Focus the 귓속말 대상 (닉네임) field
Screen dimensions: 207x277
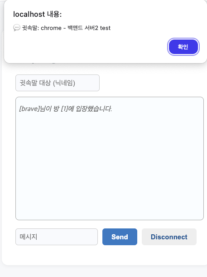click(x=58, y=83)
